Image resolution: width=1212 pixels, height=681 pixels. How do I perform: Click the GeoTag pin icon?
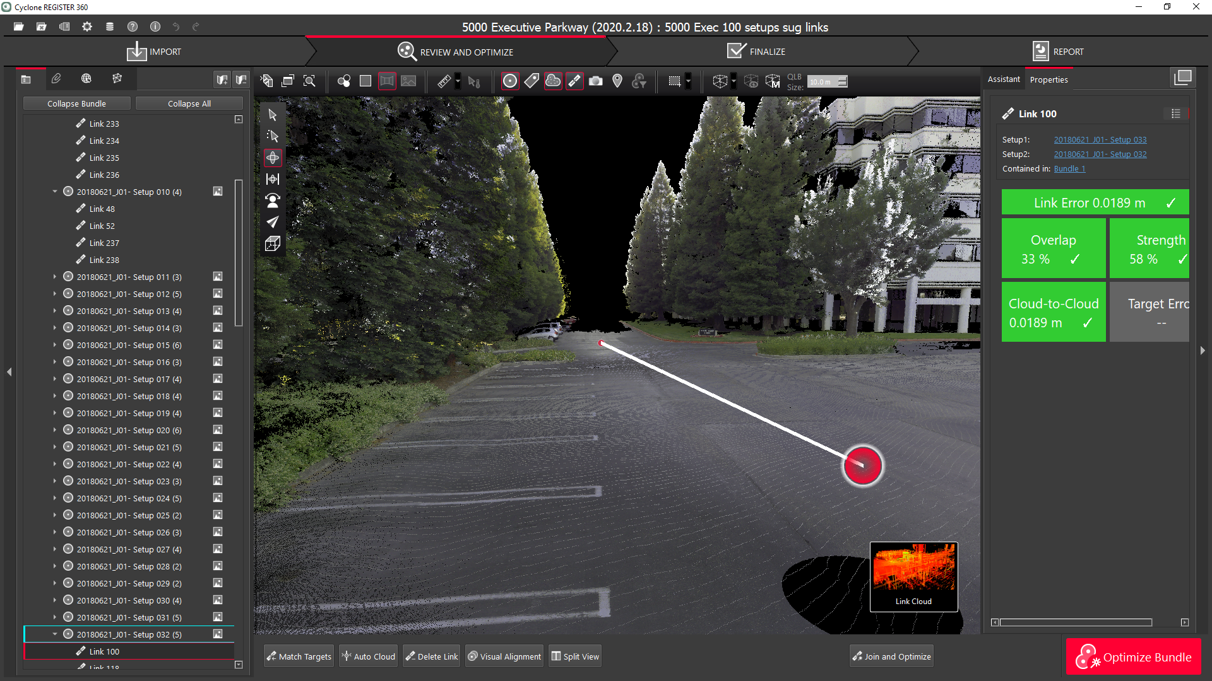(617, 81)
